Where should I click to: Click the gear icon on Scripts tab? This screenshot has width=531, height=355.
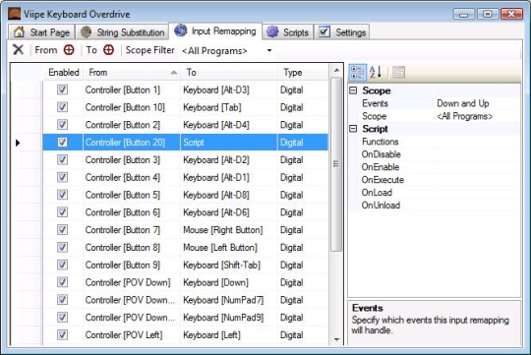tap(272, 31)
